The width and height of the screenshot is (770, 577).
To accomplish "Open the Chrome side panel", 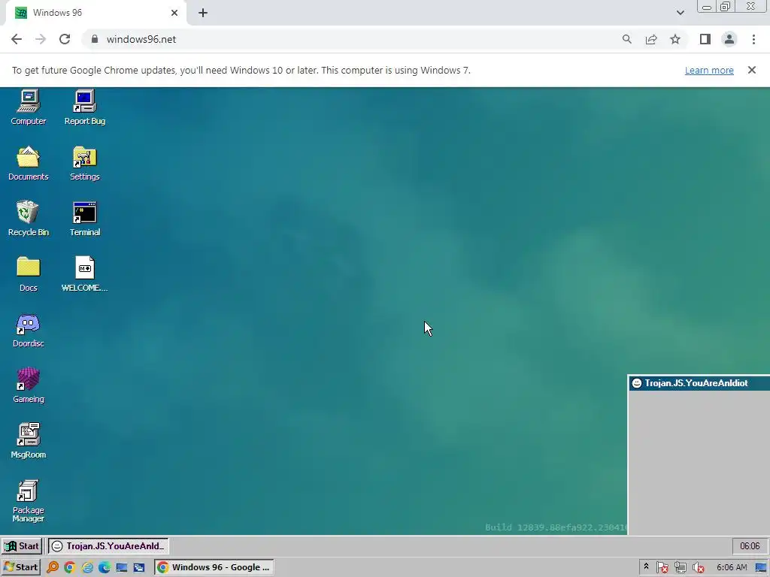I will [705, 39].
